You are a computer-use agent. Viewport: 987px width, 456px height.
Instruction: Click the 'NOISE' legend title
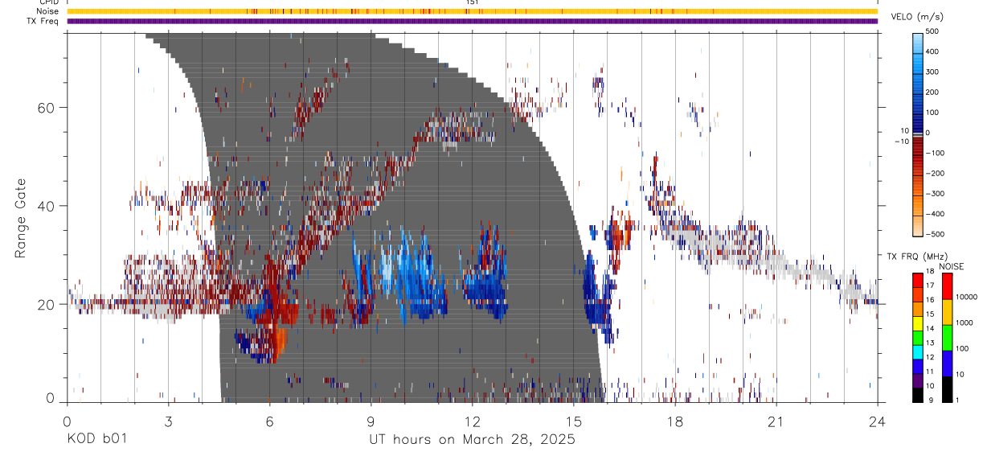click(951, 266)
